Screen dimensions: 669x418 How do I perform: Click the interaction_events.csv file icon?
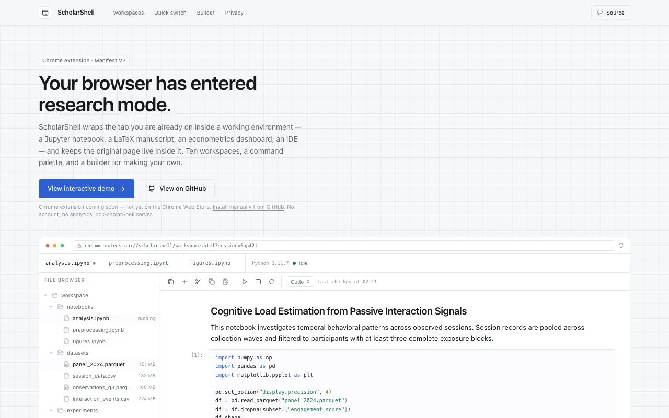pyautogui.click(x=66, y=399)
